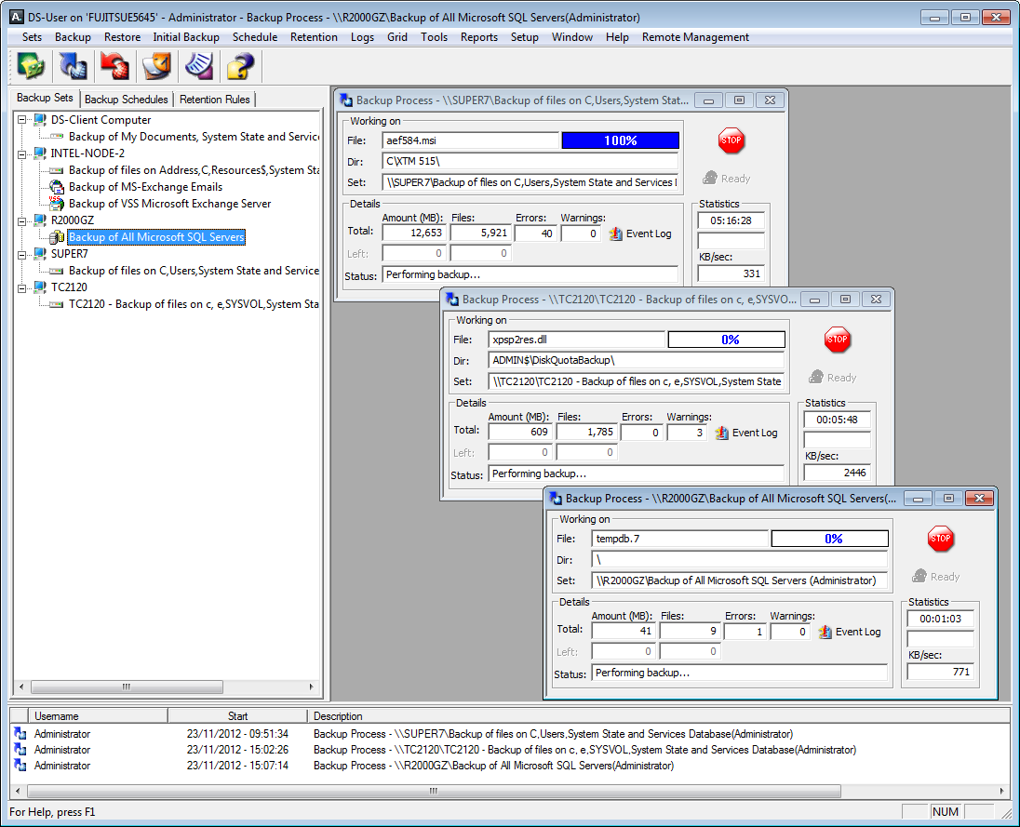This screenshot has height=827, width=1020.
Task: Click the process icon for the 09:51:34 row
Action: 20,734
